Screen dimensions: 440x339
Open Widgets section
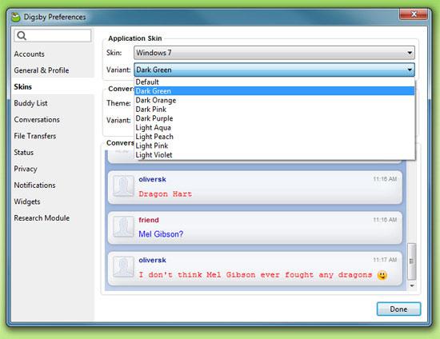coord(27,201)
